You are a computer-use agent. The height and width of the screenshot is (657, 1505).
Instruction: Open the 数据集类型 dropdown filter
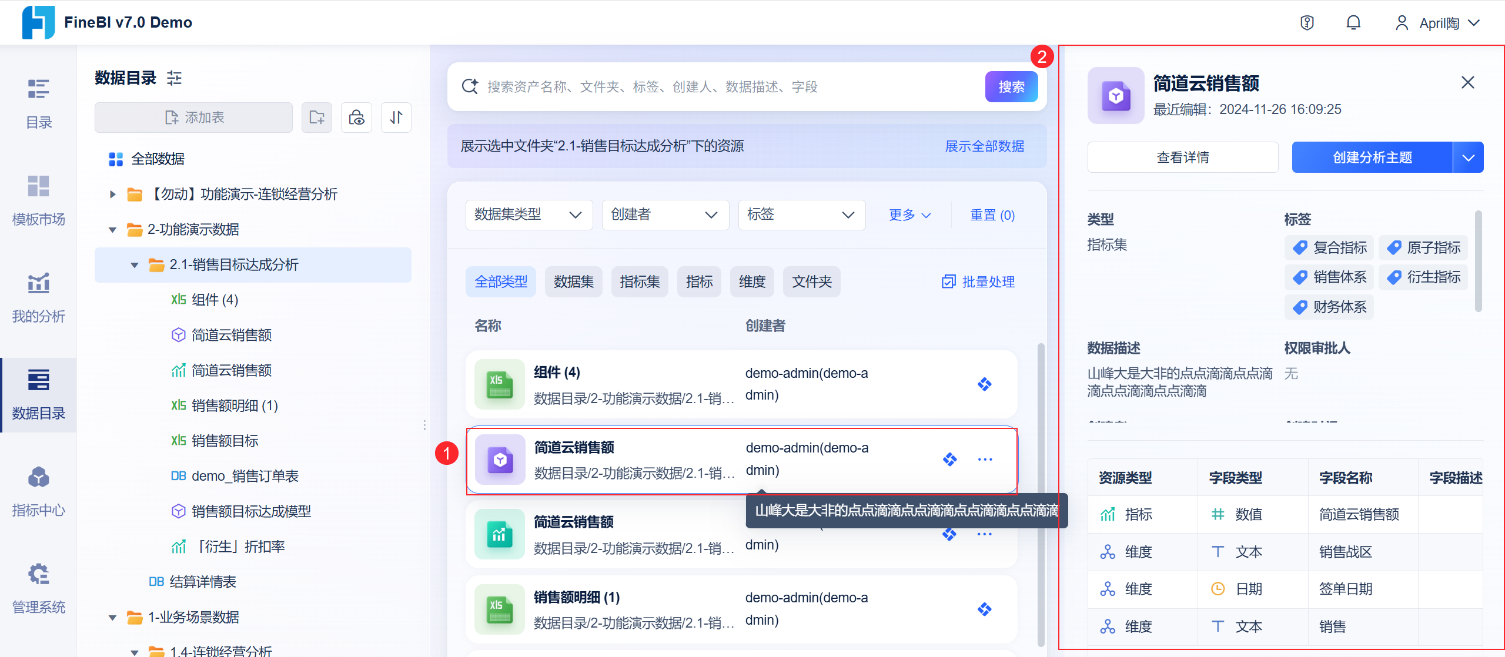click(529, 215)
